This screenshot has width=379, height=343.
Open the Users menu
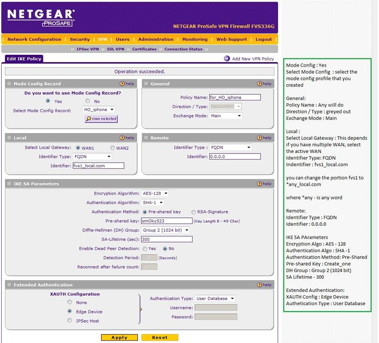coord(122,39)
